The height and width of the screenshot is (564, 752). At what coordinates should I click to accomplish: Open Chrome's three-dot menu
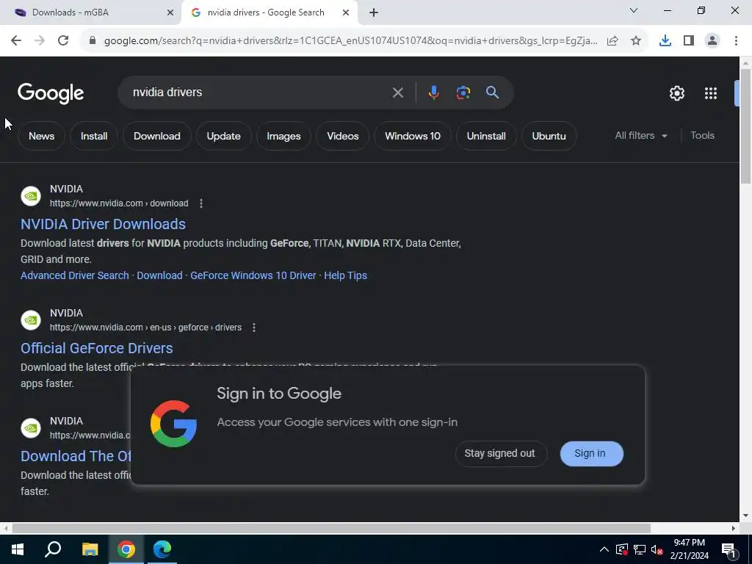(736, 41)
